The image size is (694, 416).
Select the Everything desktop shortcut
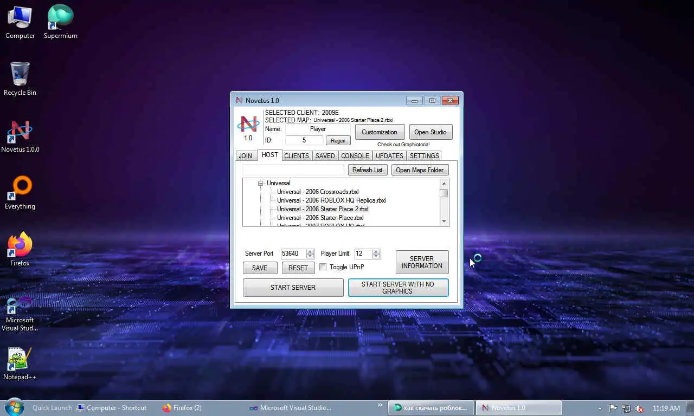[20, 193]
